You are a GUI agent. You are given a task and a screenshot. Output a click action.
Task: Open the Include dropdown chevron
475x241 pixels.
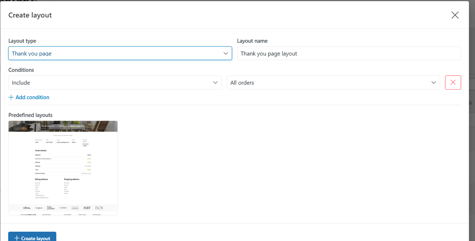215,83
